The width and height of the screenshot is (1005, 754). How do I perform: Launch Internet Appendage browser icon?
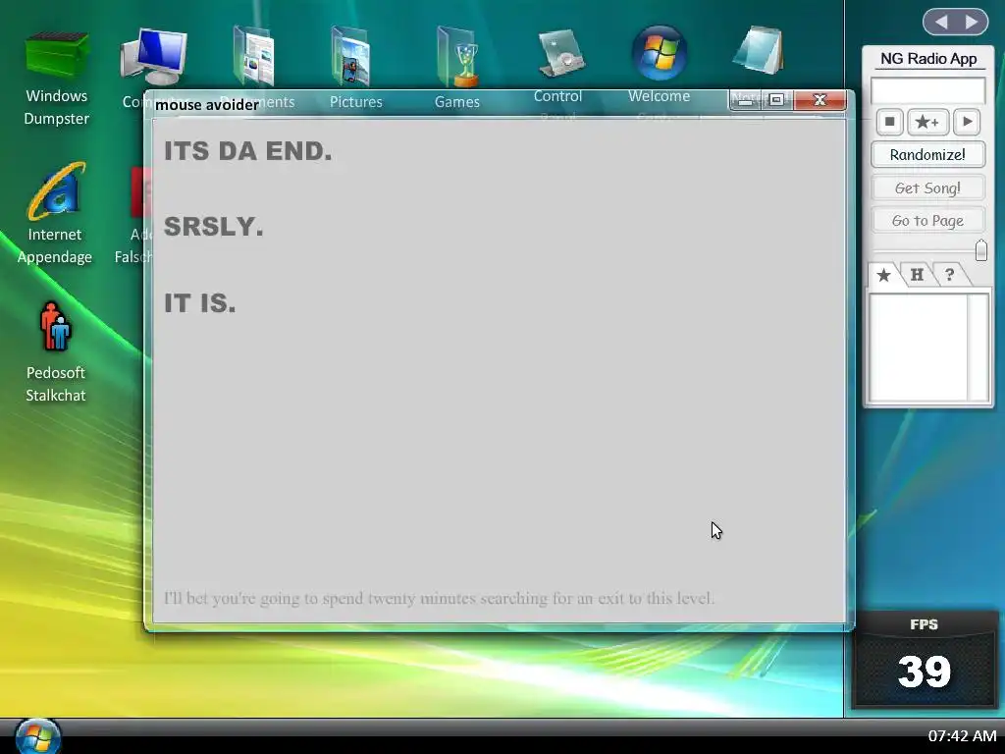pos(56,191)
